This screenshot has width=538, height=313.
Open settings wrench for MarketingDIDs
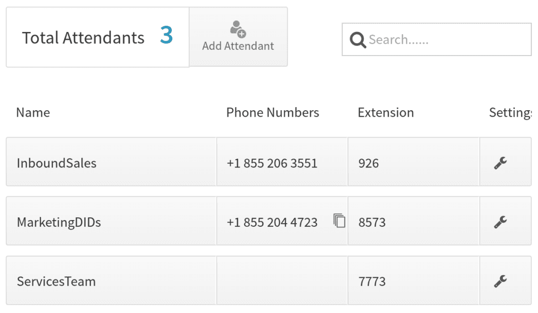pyautogui.click(x=500, y=222)
